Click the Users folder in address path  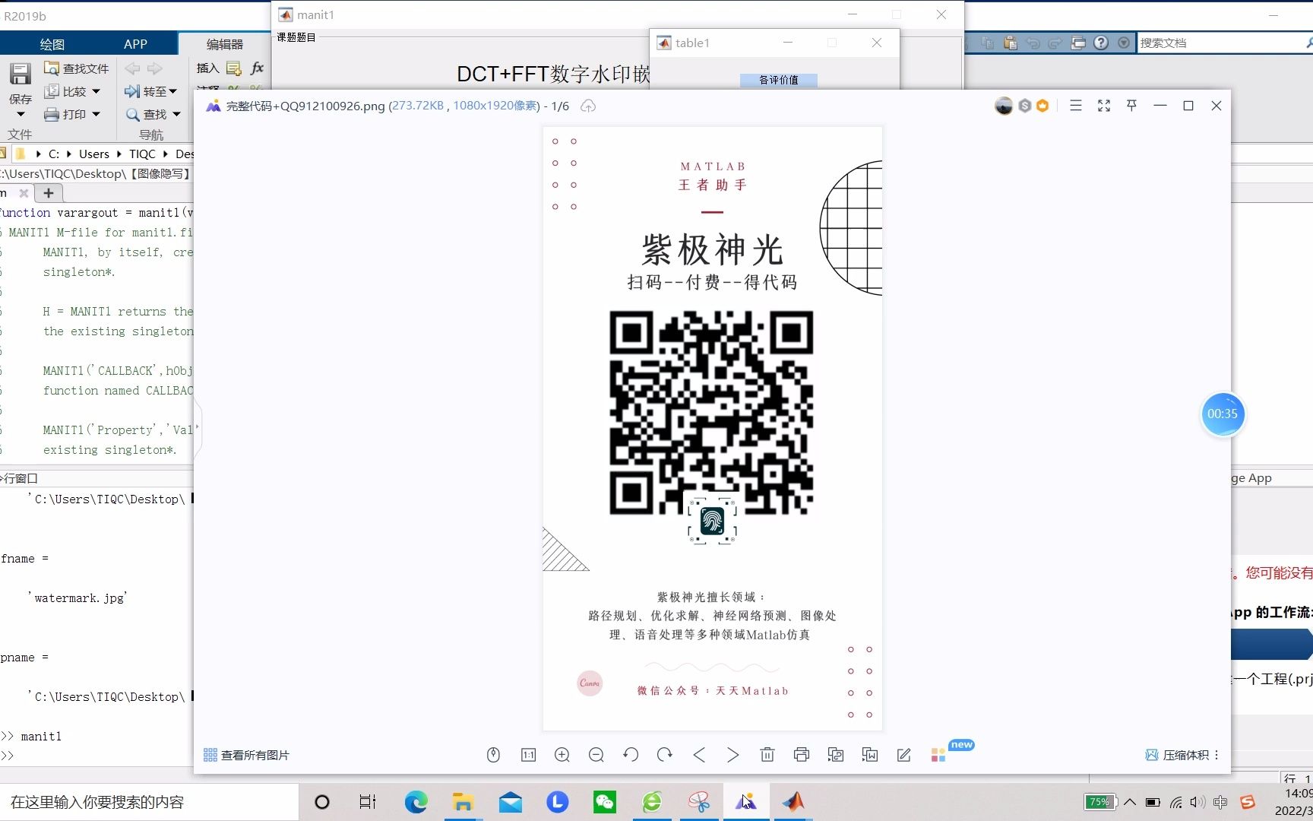point(94,154)
